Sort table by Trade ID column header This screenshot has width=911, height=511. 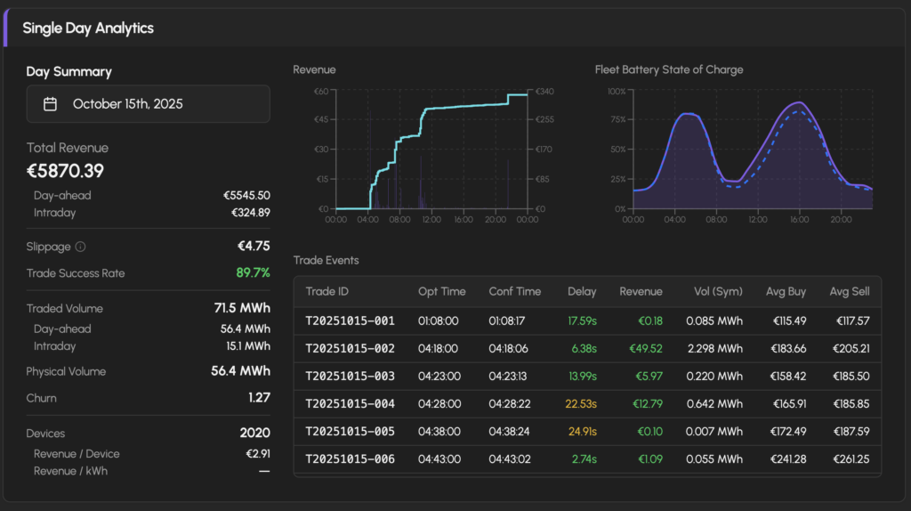[x=327, y=291]
